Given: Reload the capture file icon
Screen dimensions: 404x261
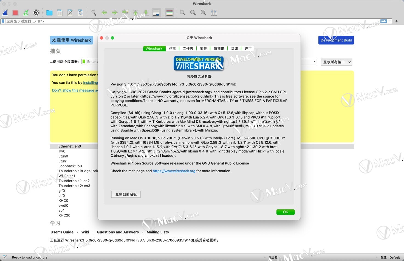Looking at the screenshot, I should pyautogui.click(x=81, y=13).
